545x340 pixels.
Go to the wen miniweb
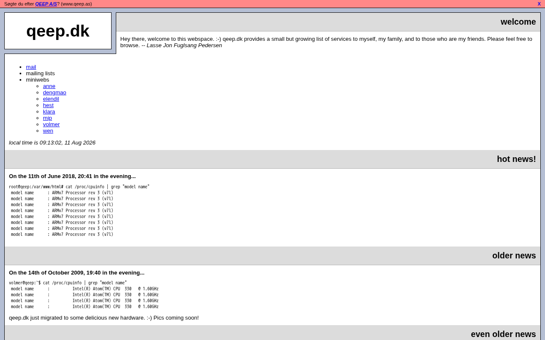(48, 130)
